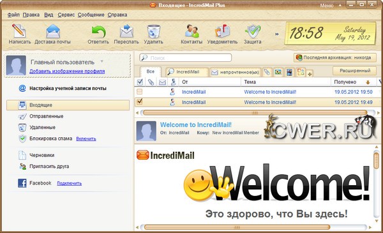Click sender icon of 19:49 message

[172, 102]
